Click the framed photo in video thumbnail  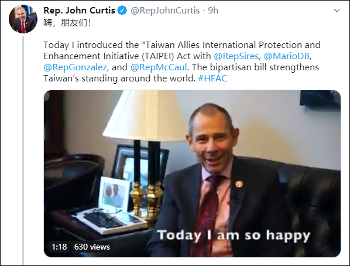tap(115, 193)
